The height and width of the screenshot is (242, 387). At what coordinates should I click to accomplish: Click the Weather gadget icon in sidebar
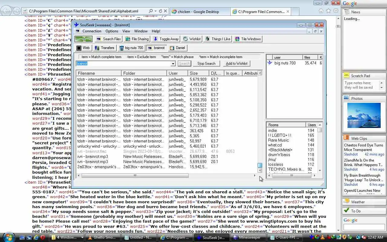(346, 202)
